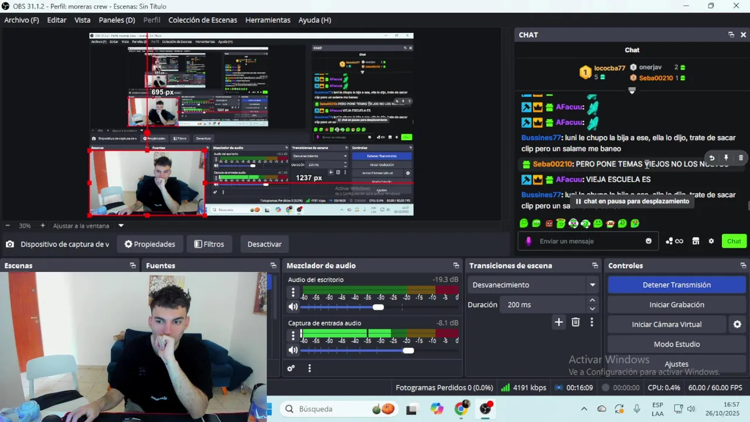Mute Audio del escritorio speaker
Image resolution: width=750 pixels, height=422 pixels.
(293, 307)
